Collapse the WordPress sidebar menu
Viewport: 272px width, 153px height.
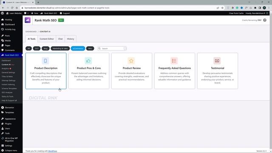click(11, 150)
